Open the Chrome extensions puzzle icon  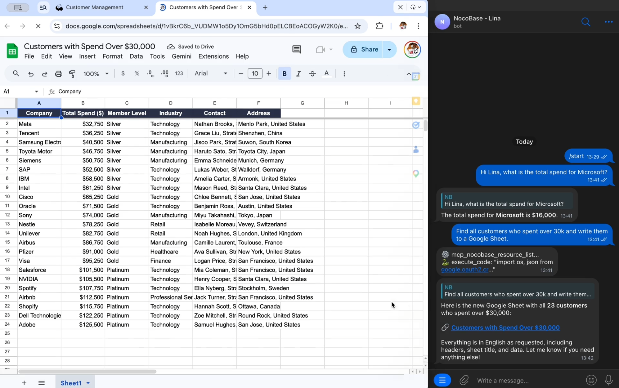click(379, 26)
